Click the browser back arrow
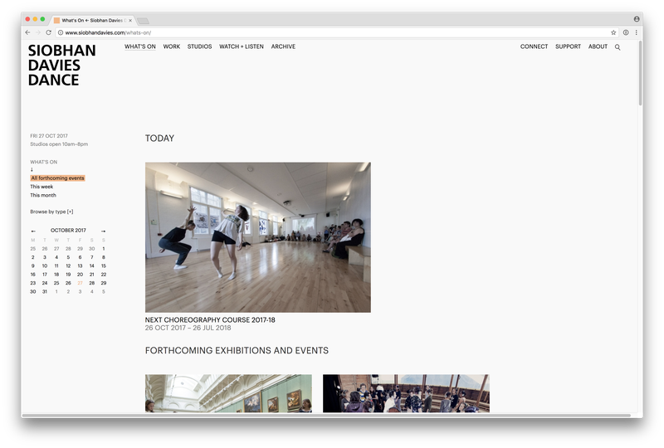Viewport: 664px width, 448px height. point(27,32)
